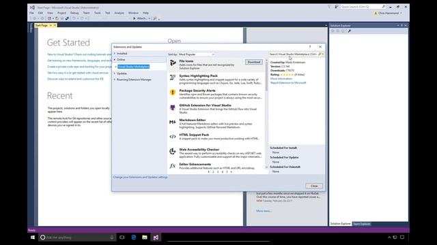Open the Analyze menu
The height and width of the screenshot is (245, 437).
click(x=119, y=13)
